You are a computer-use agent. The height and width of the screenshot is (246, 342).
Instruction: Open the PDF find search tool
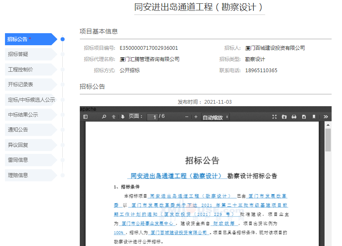[104, 117]
